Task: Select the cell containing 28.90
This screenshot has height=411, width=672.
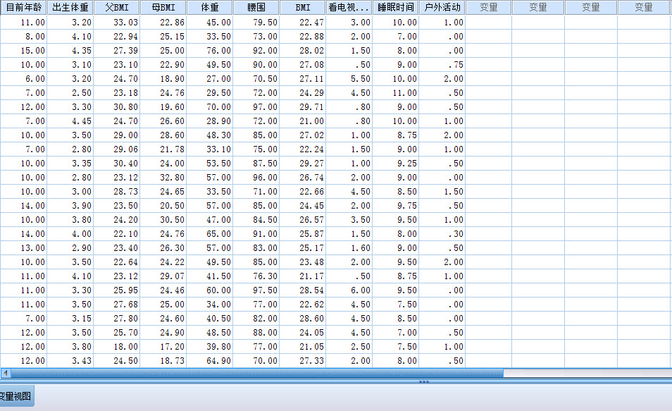Action: [210, 121]
